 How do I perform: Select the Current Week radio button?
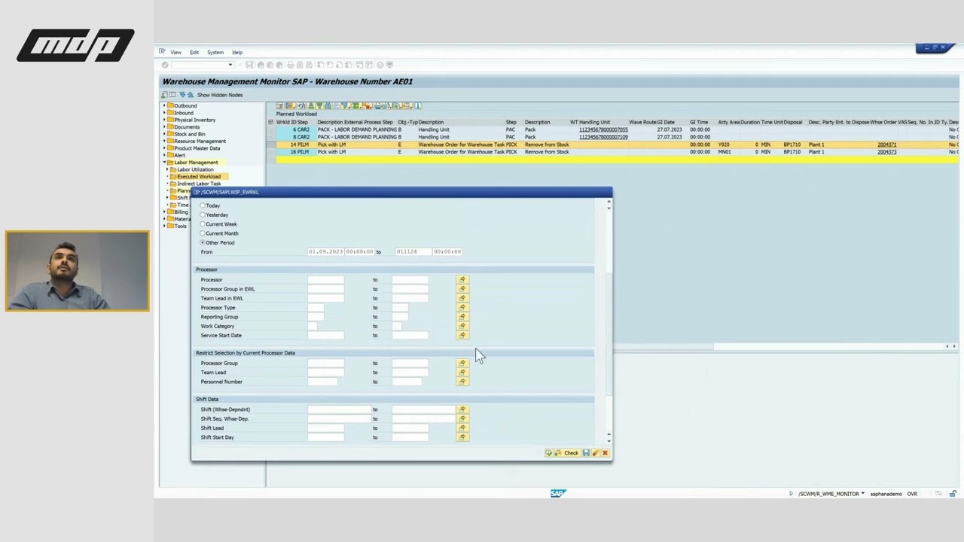click(x=203, y=224)
